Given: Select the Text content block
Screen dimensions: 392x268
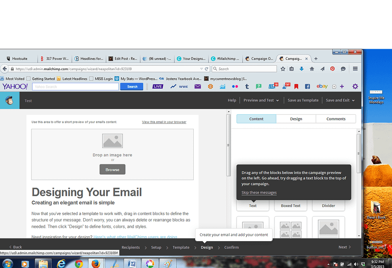Looking at the screenshot, I should [x=253, y=206].
